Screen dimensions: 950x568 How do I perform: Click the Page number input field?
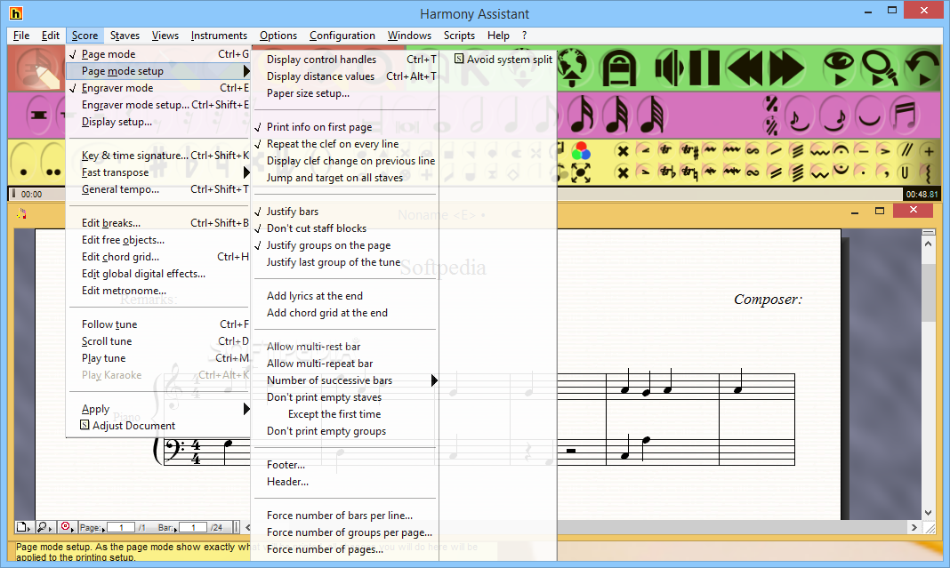(121, 527)
